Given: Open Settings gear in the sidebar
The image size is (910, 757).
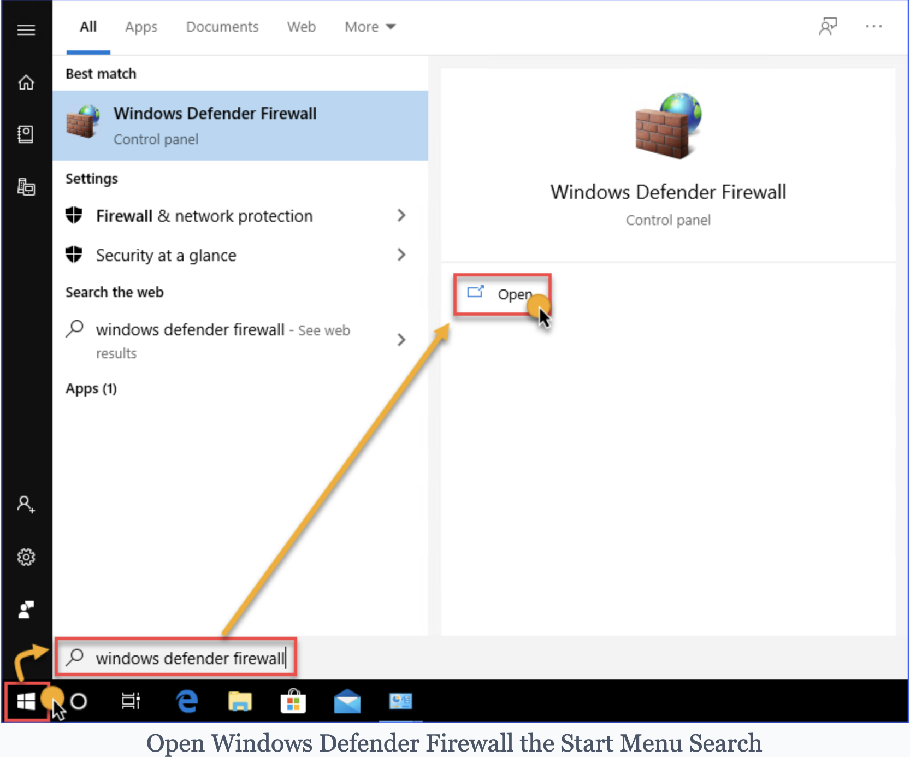Looking at the screenshot, I should tap(26, 557).
